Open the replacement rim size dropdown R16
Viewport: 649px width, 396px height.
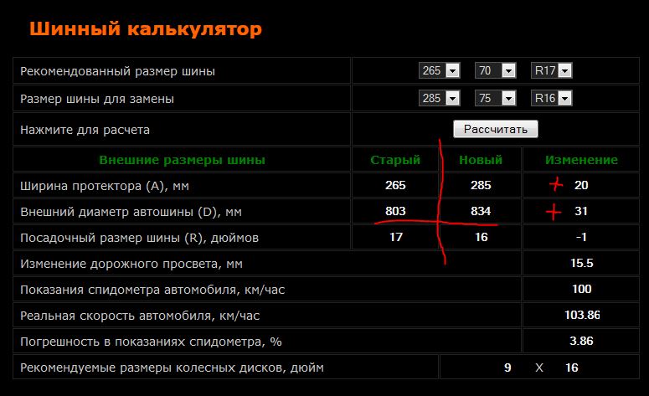[x=552, y=99]
